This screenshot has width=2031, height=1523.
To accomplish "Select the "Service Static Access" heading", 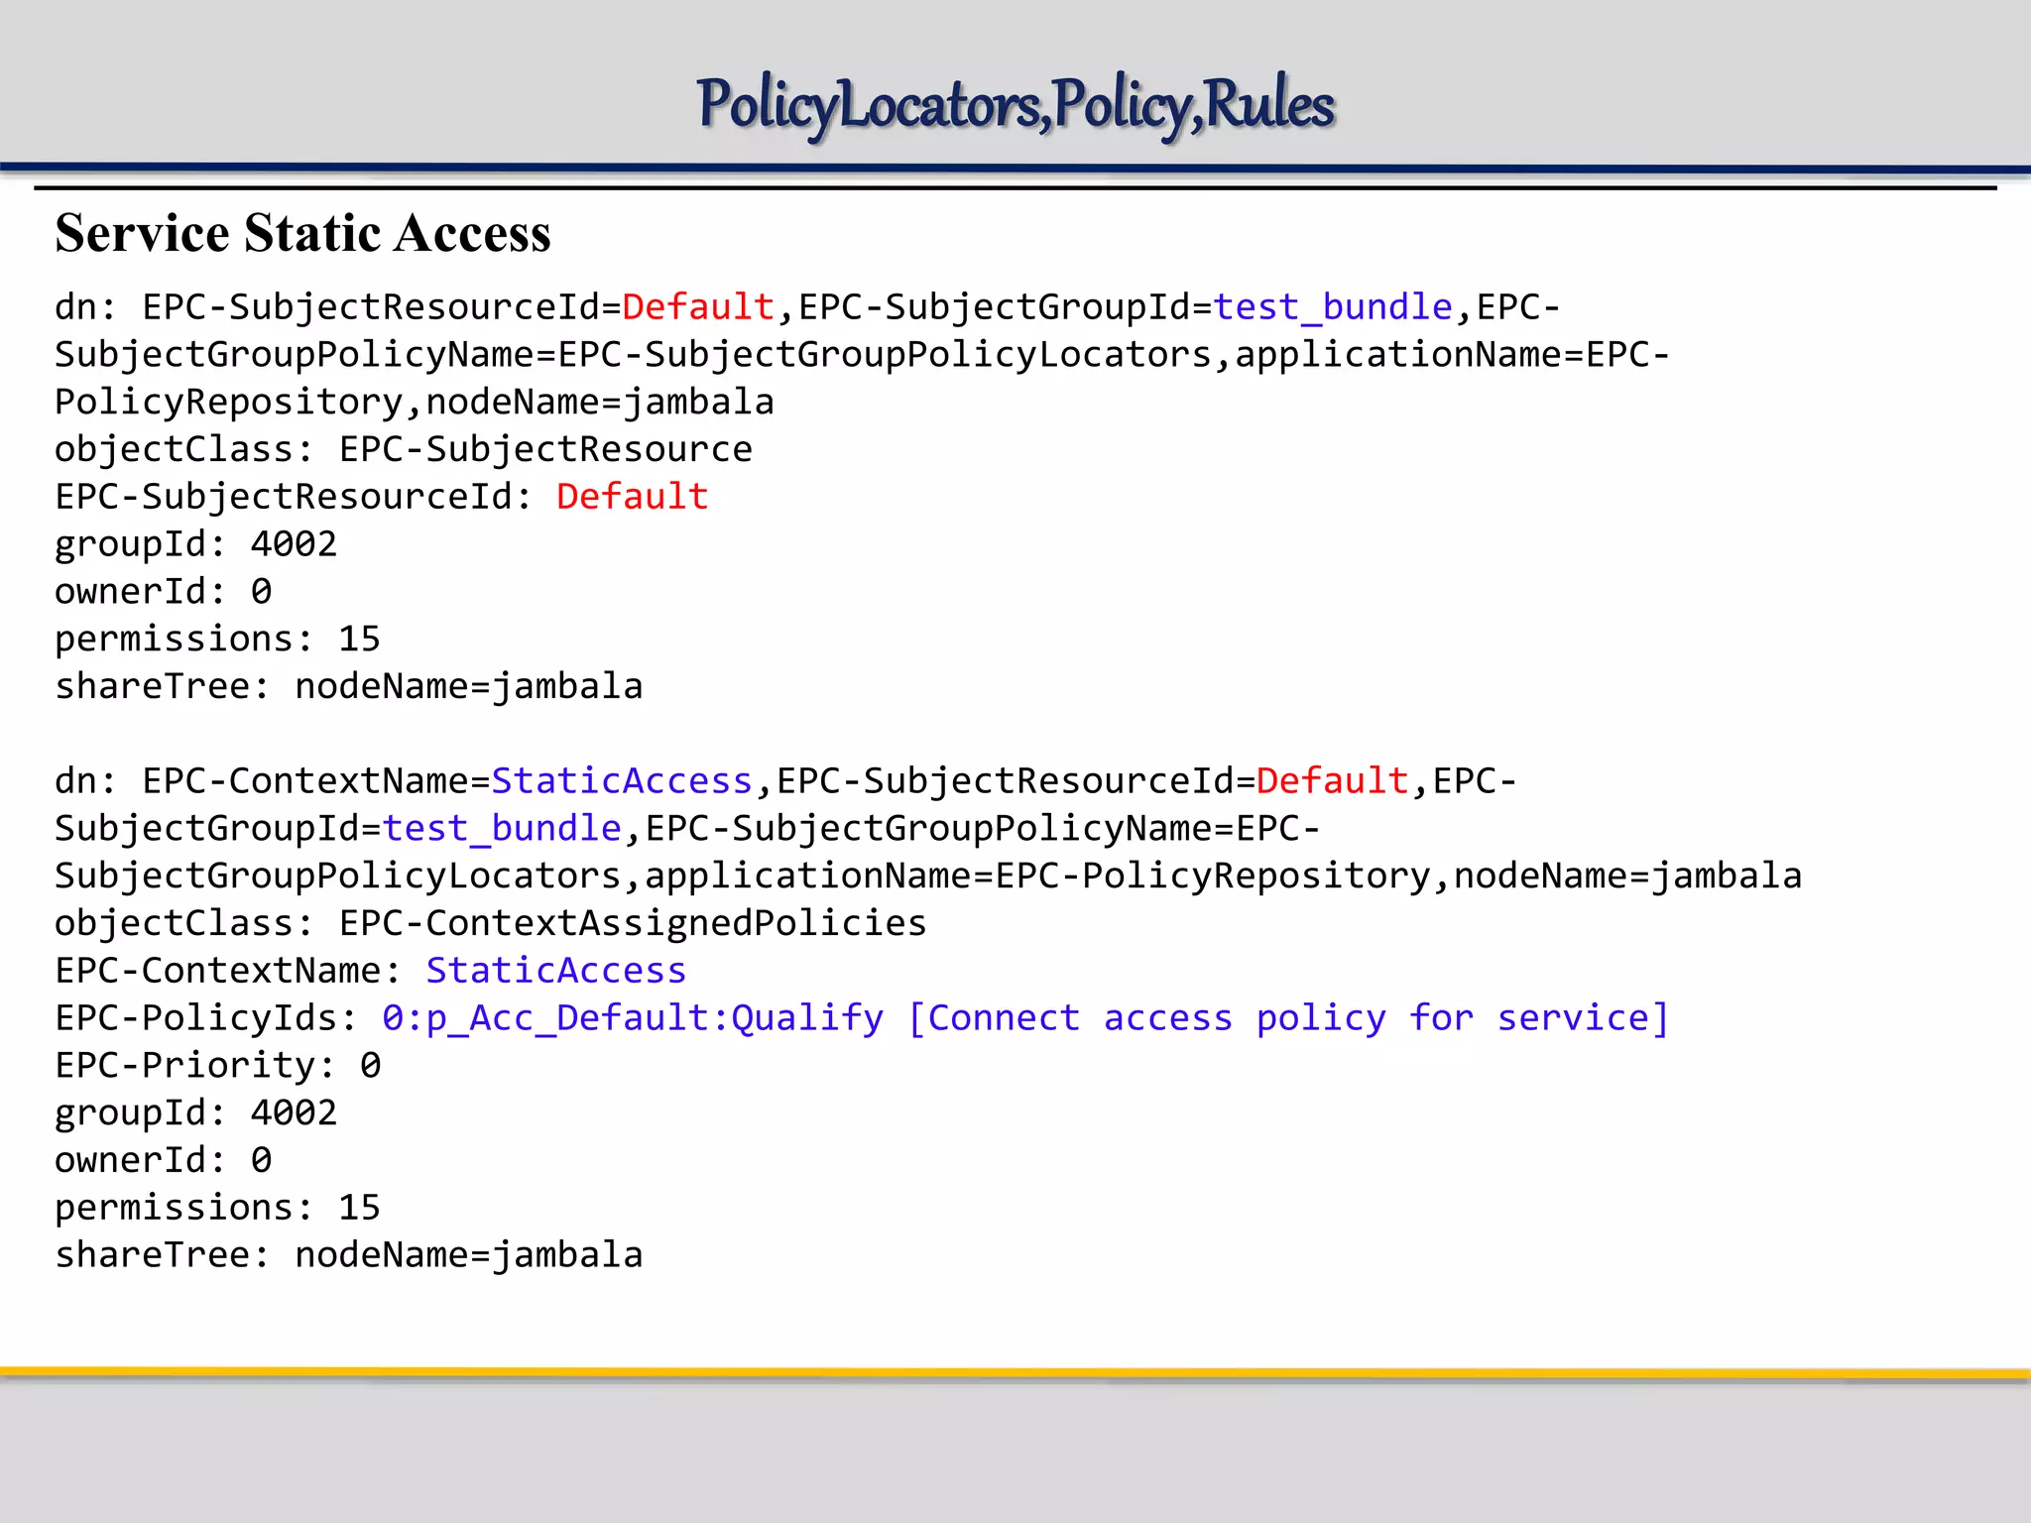I will point(302,233).
